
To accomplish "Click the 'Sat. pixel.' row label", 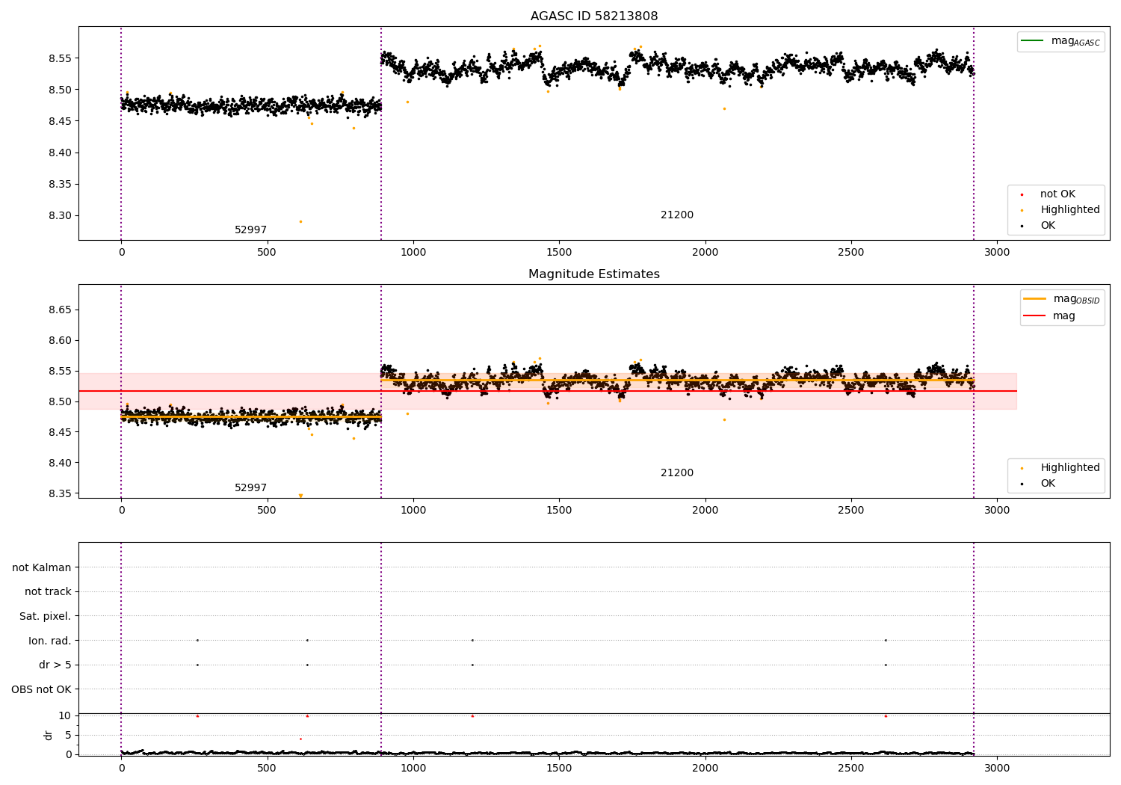I will coord(46,616).
